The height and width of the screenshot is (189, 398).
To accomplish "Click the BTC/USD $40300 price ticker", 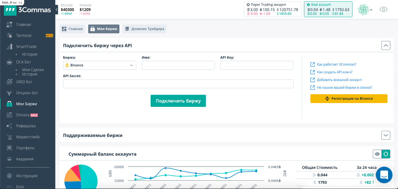I will 67,10.
